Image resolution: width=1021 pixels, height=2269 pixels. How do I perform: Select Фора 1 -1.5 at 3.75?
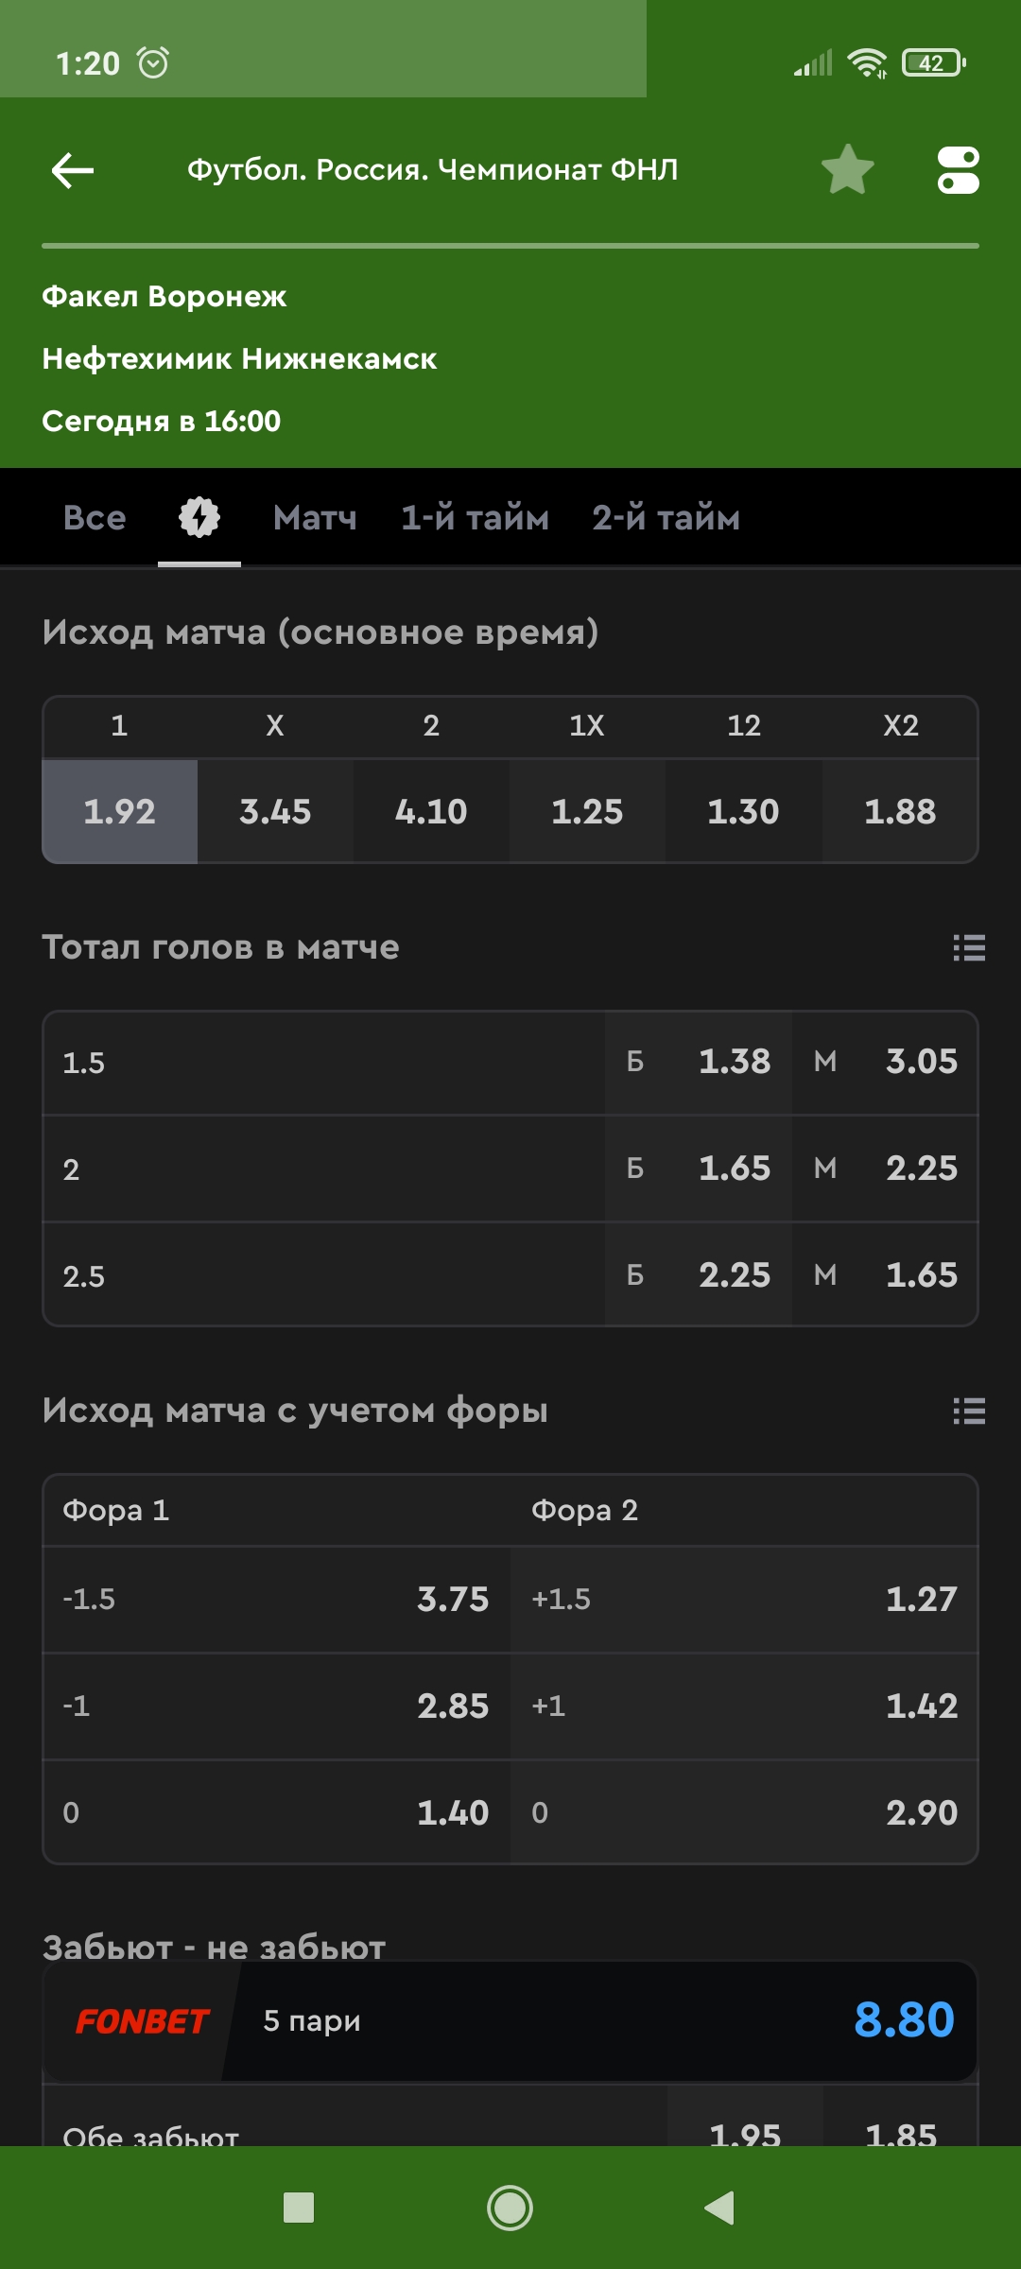(277, 1599)
